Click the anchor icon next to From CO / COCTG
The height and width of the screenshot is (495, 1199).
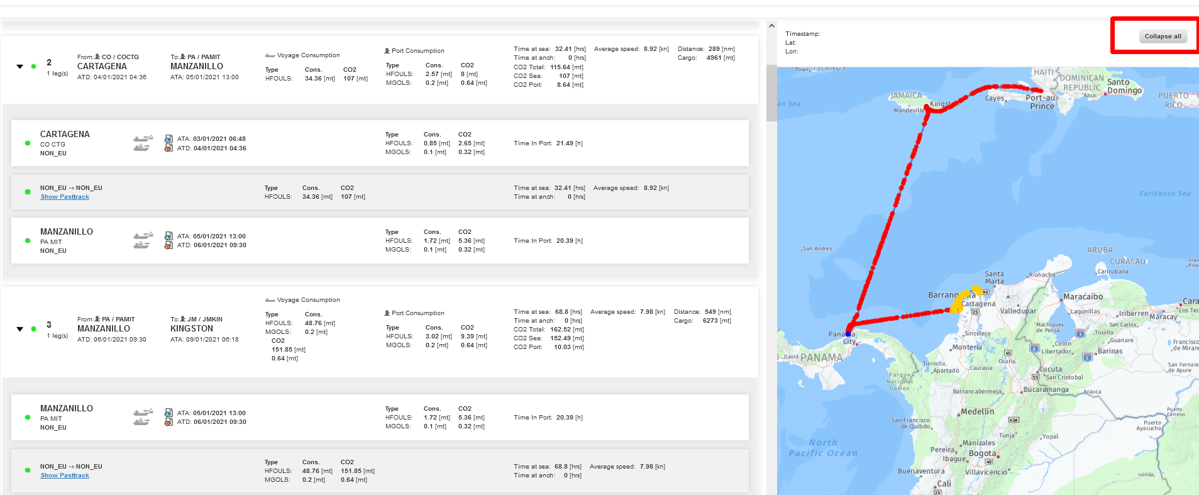97,57
